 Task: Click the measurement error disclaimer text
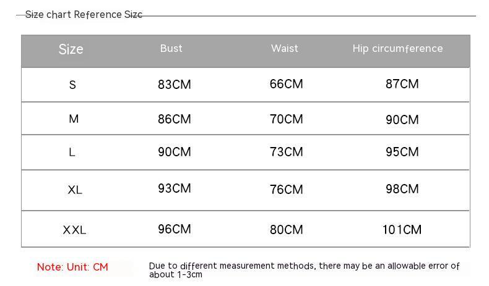pyautogui.click(x=304, y=270)
